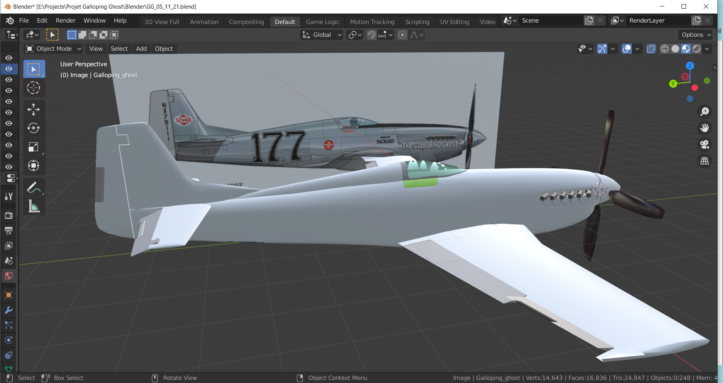
Task: Open the editor type dropdown in 3D viewport
Action: point(32,35)
